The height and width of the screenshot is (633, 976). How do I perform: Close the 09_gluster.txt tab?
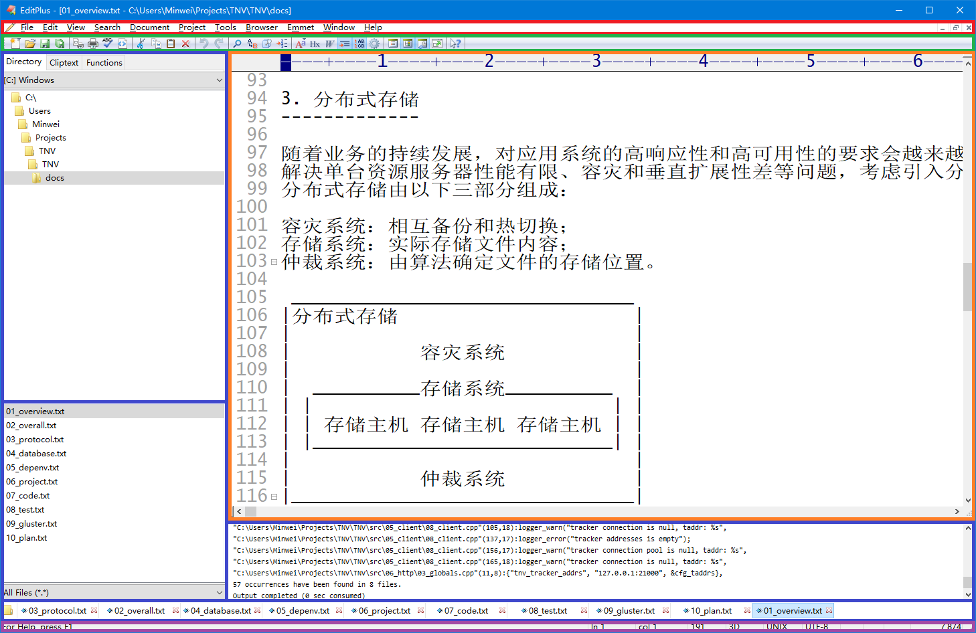[x=666, y=610]
